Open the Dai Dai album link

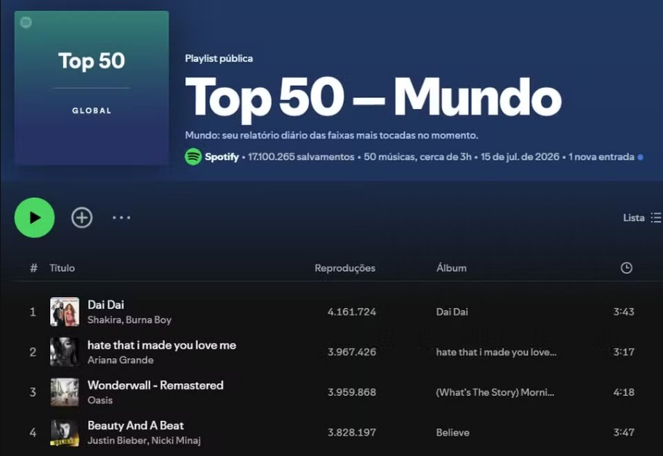(x=452, y=312)
